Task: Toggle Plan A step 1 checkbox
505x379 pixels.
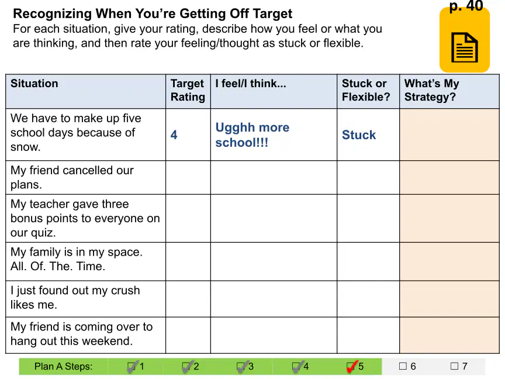Action: point(132,367)
